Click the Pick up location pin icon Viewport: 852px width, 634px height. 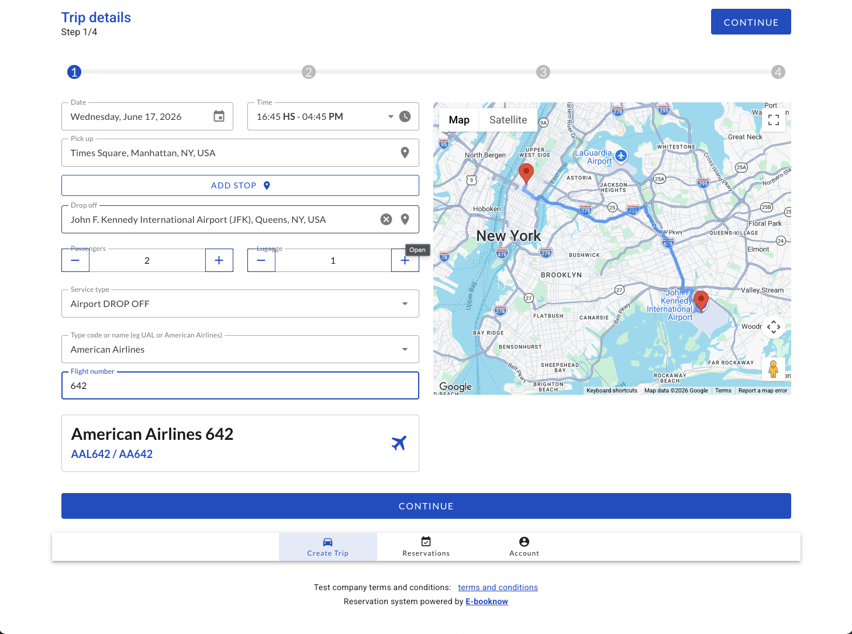[405, 153]
